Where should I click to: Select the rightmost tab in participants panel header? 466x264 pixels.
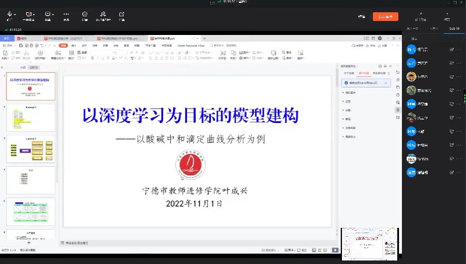point(454,29)
